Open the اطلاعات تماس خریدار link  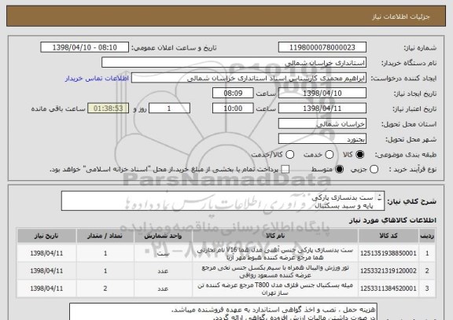pos(97,79)
